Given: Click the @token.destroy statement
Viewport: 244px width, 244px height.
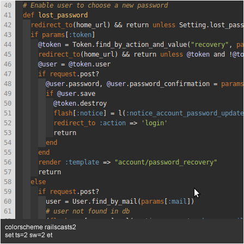Looking at the screenshot, I should coord(80,103).
